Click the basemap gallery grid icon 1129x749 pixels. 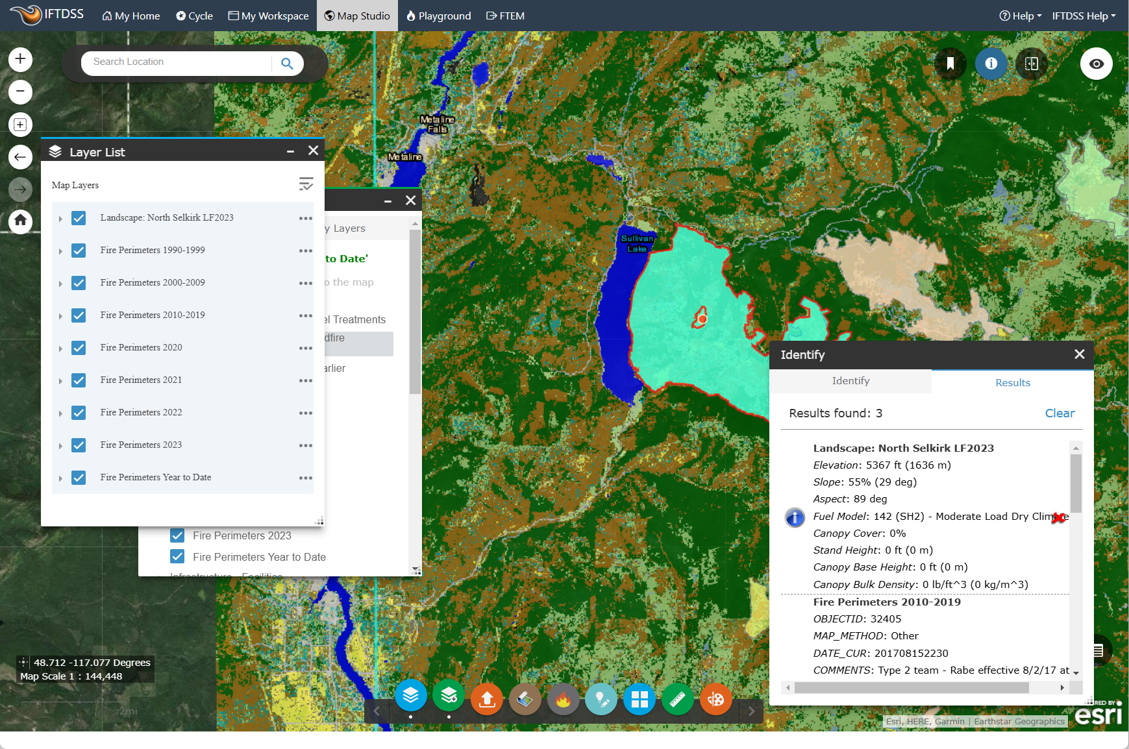tap(639, 699)
